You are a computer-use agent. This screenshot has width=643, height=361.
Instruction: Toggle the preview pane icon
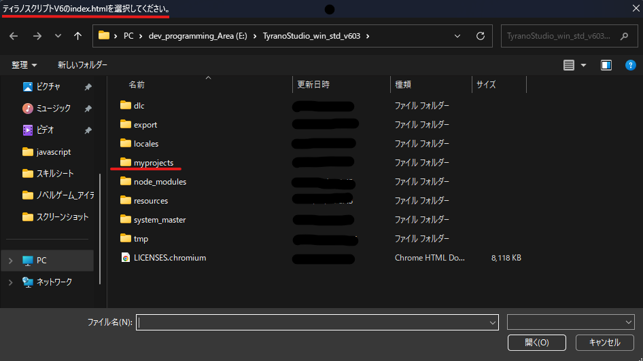tap(606, 65)
